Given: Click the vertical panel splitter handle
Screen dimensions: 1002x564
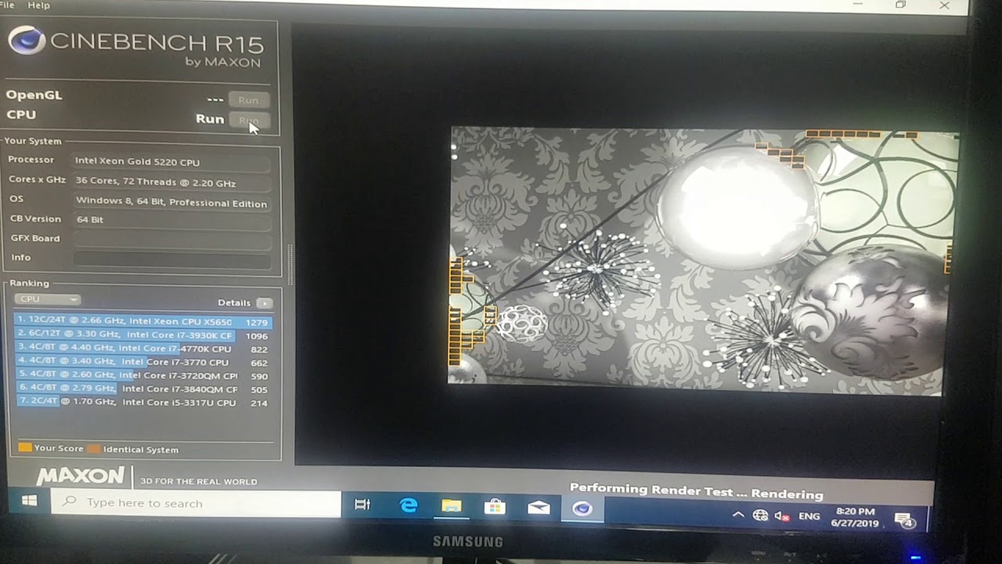Looking at the screenshot, I should [290, 264].
